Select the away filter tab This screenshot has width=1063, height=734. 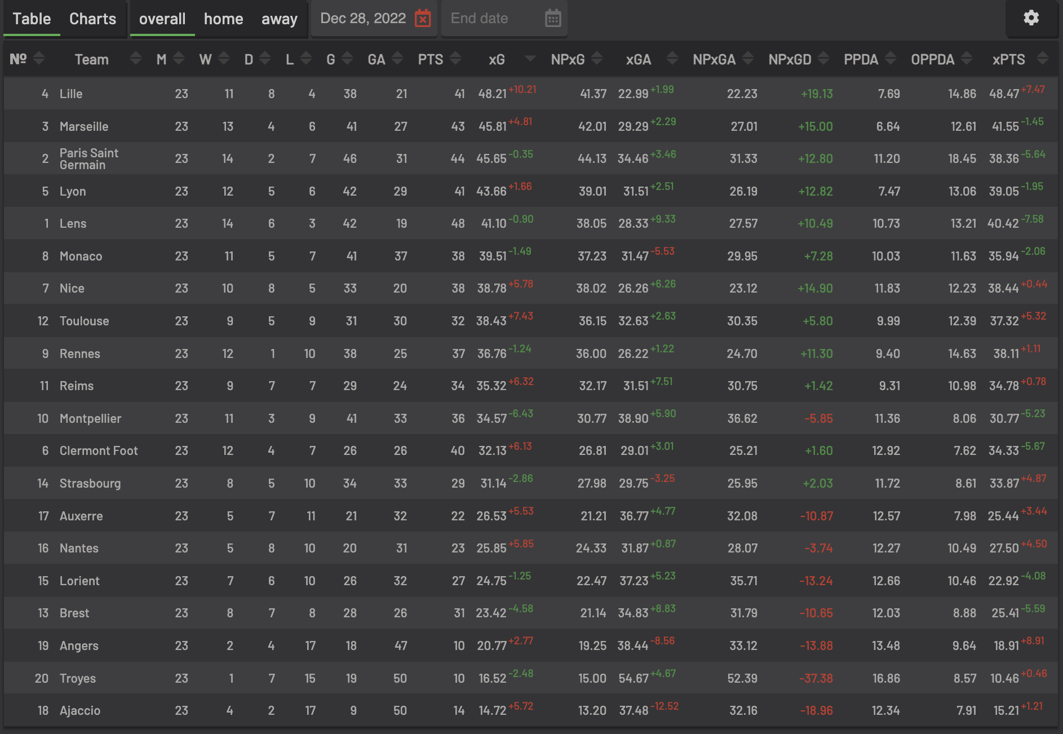pos(280,19)
